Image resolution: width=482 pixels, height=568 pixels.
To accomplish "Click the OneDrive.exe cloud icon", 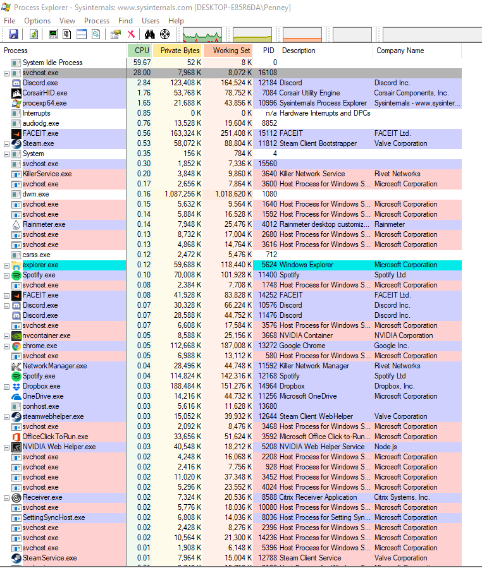I will pos(16,397).
